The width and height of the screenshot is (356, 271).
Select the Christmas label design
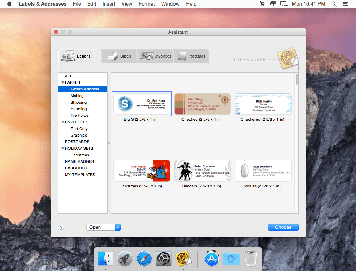point(141,171)
